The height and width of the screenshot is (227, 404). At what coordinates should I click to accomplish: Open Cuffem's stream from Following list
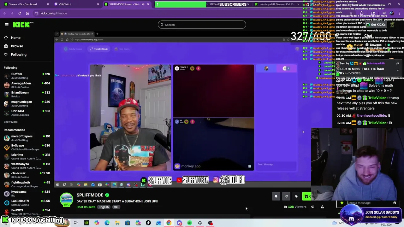pyautogui.click(x=27, y=76)
